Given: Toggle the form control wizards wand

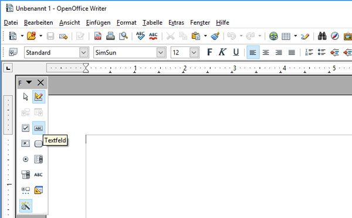Looking at the screenshot, I should click(x=26, y=206).
